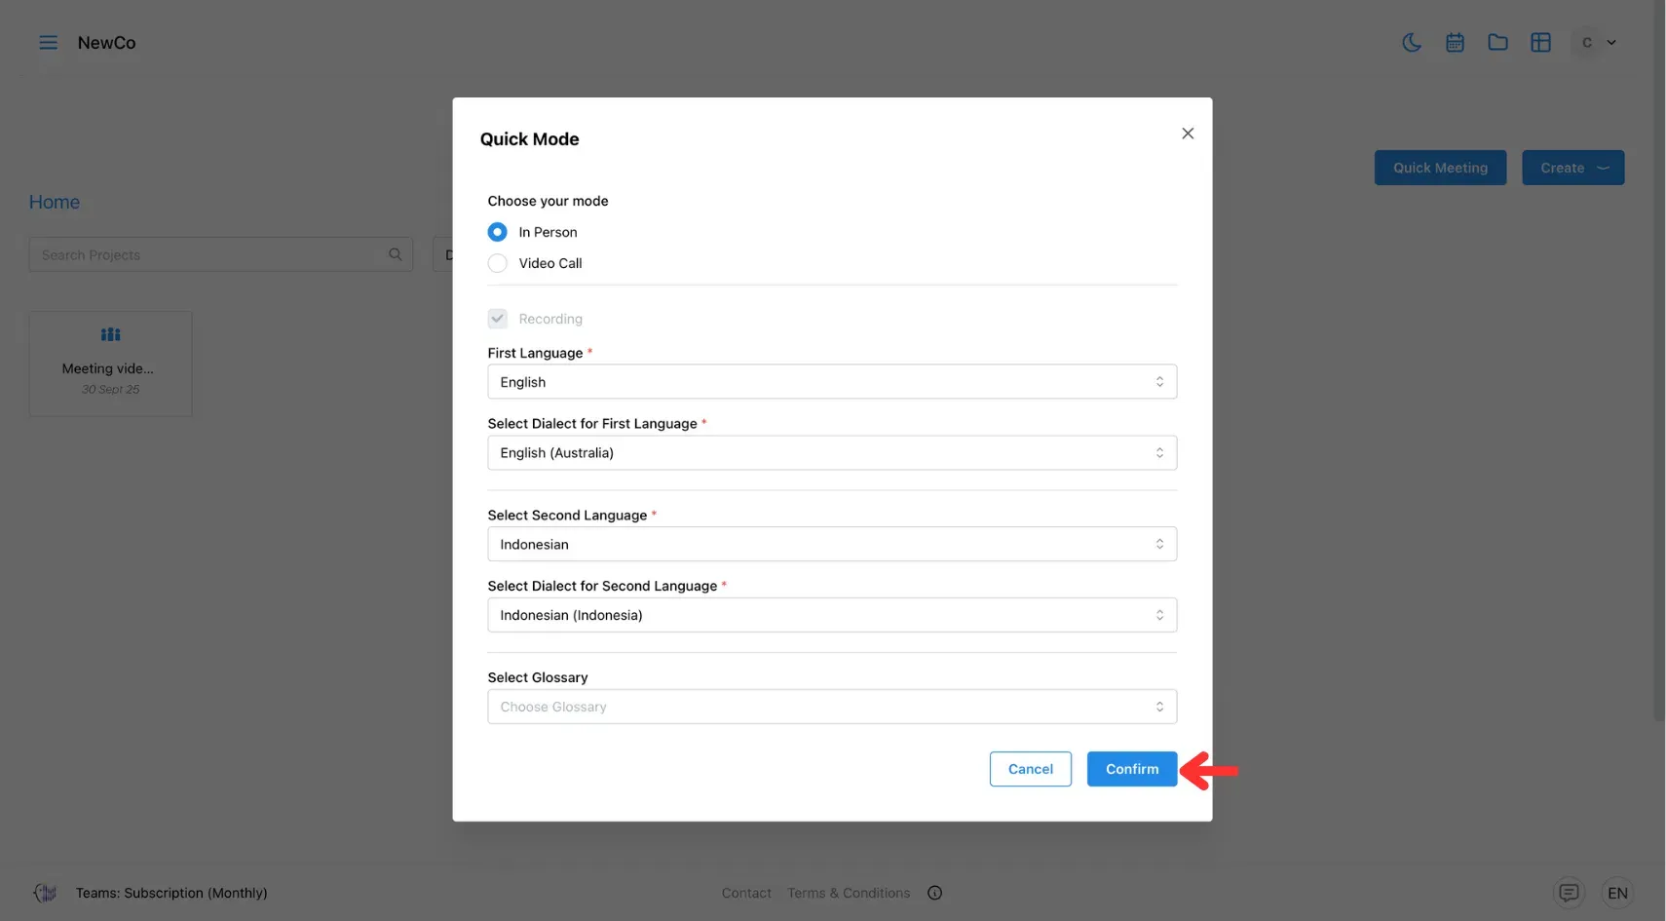
Task: Click the info icon next to Terms
Action: click(934, 892)
